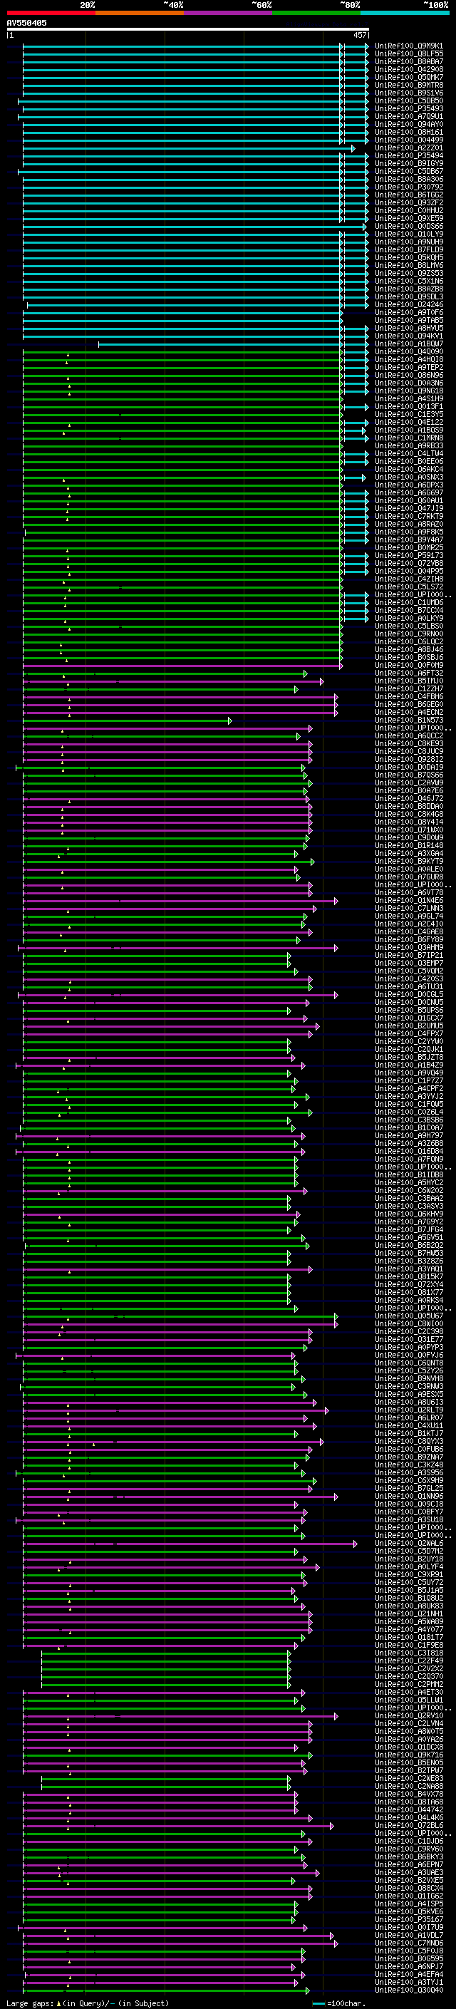Select hit label UniRef100_C9RN00

(x=408, y=634)
